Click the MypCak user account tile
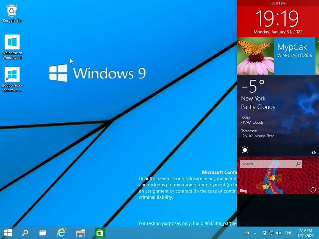The width and height of the screenshot is (319, 239). pyautogui.click(x=294, y=56)
